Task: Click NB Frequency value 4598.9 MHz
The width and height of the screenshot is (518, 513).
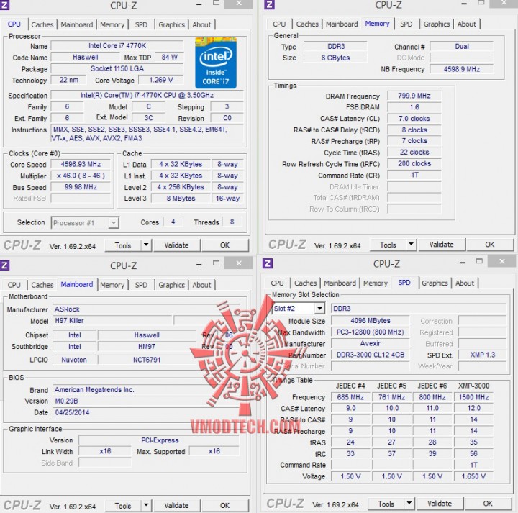Action: [462, 69]
